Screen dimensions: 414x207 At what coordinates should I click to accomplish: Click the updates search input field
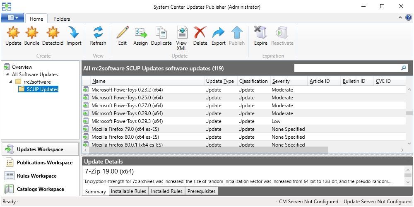pyautogui.click(x=347, y=68)
